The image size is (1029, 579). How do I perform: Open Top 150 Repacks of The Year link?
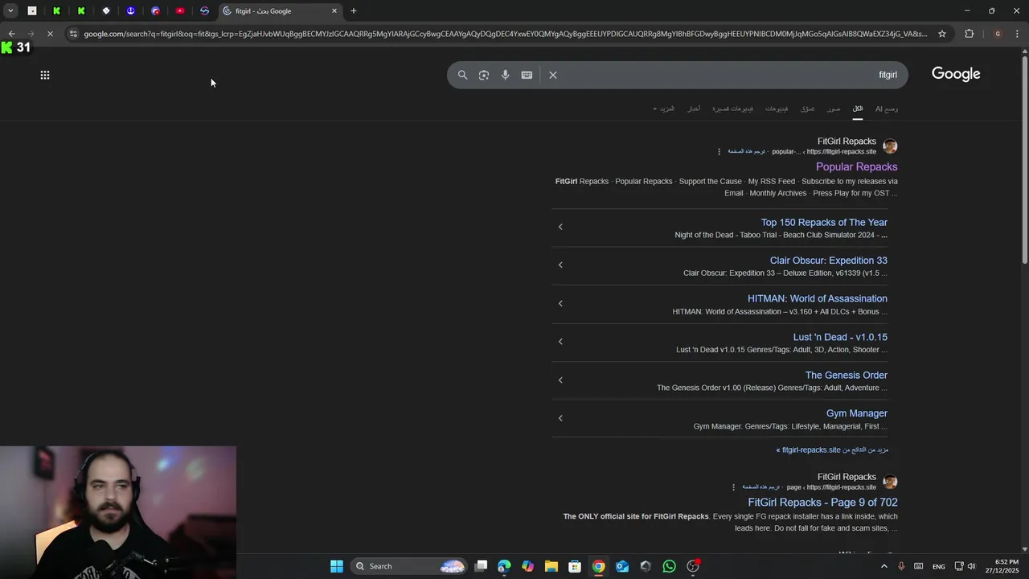click(x=824, y=223)
